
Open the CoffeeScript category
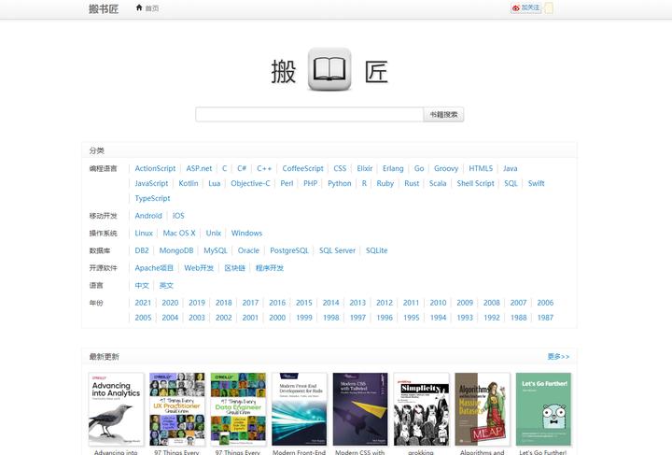click(302, 168)
